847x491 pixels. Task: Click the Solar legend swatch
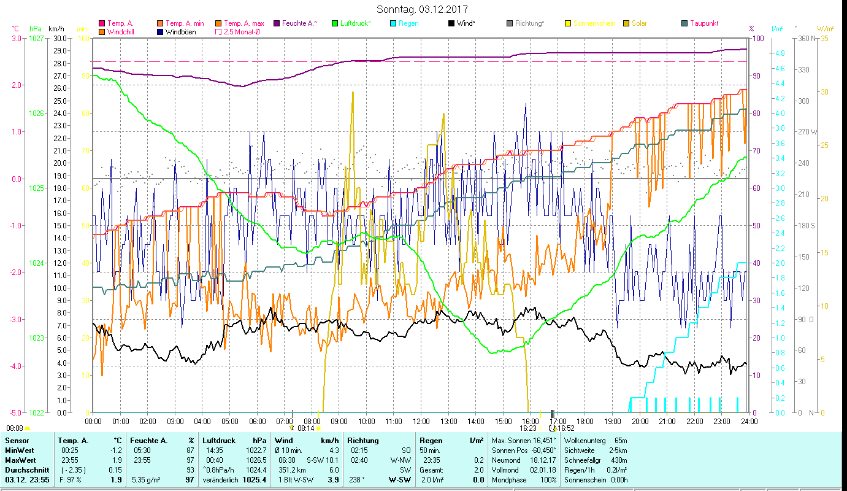point(626,23)
